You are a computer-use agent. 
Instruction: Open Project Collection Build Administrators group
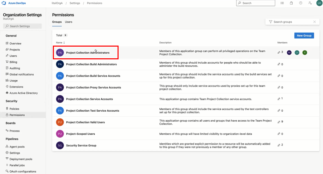pos(91,64)
